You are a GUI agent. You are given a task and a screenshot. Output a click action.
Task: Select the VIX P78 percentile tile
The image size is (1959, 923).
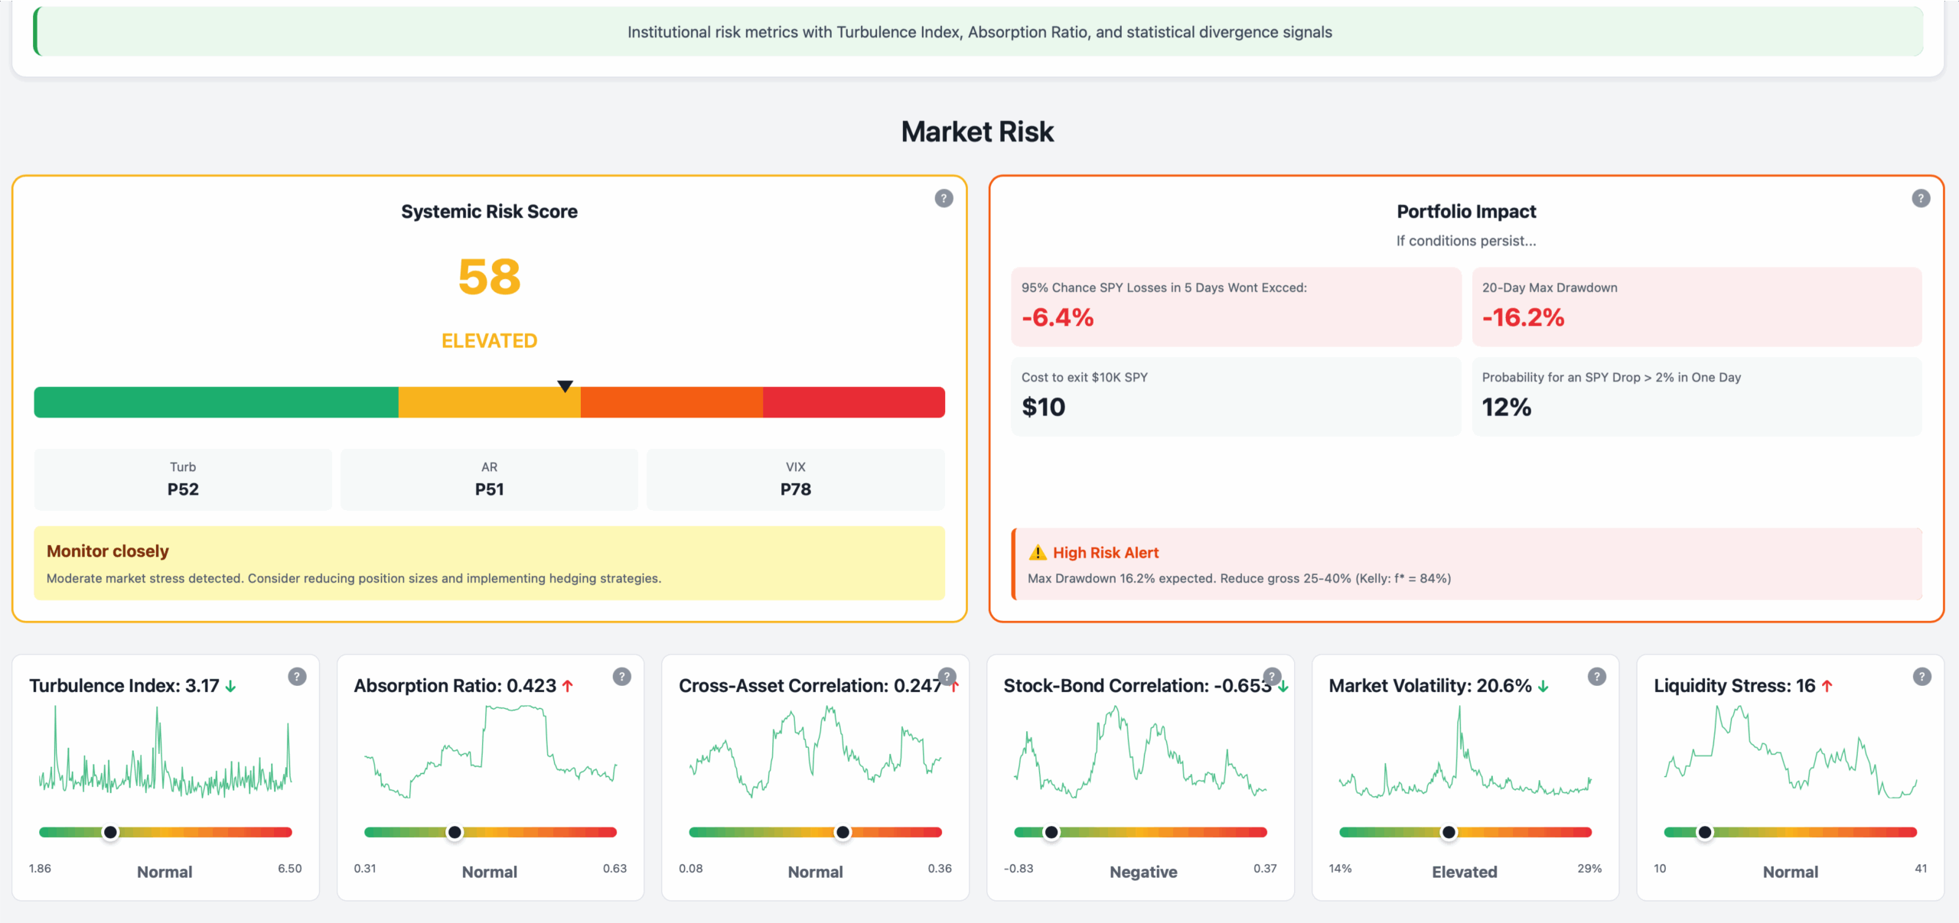coord(795,479)
